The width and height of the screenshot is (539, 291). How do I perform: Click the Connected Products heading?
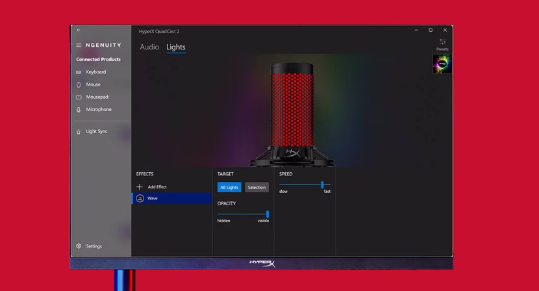98,59
